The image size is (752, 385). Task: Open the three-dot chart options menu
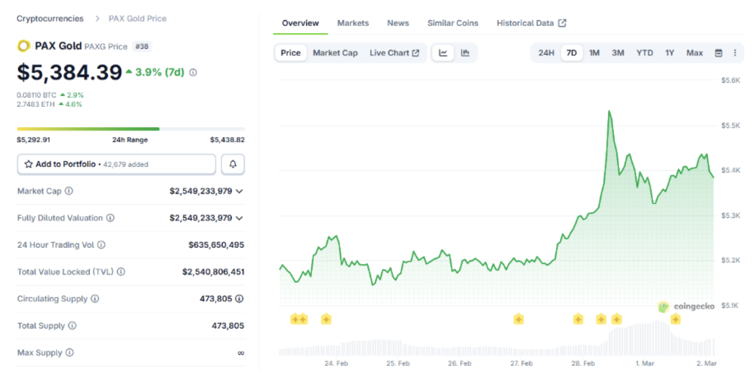point(735,53)
